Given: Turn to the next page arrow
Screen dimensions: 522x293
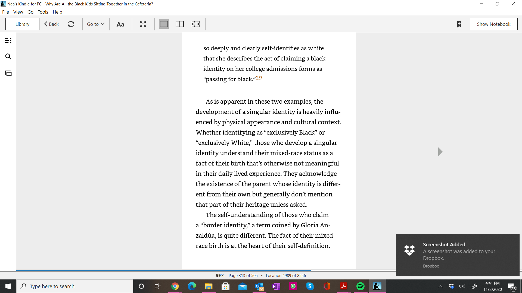Looking at the screenshot, I should pos(440,152).
